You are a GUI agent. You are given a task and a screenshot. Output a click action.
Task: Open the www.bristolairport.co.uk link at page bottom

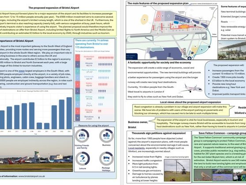point(32,176)
